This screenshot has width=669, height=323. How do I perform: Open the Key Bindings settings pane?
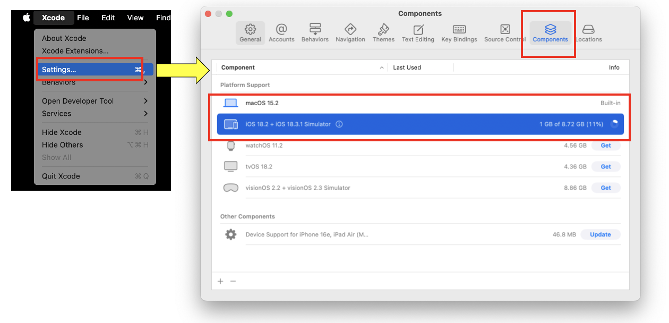pyautogui.click(x=459, y=33)
